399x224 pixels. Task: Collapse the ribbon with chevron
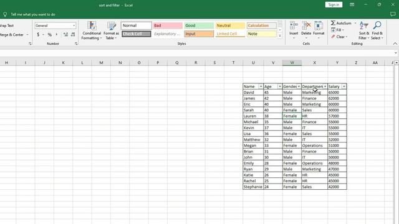click(395, 44)
